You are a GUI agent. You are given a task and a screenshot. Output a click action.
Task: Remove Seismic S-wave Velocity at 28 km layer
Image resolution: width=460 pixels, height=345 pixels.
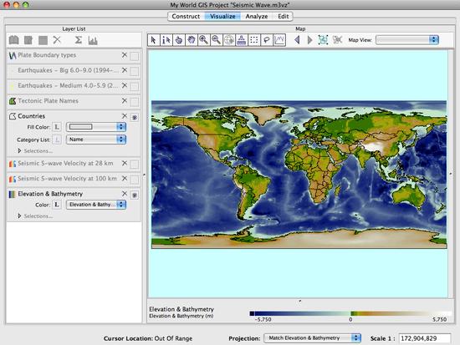point(125,163)
